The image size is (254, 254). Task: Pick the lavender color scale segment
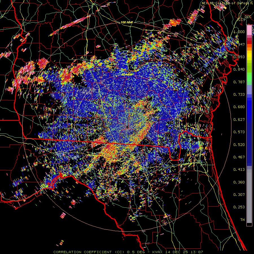tap(249, 89)
